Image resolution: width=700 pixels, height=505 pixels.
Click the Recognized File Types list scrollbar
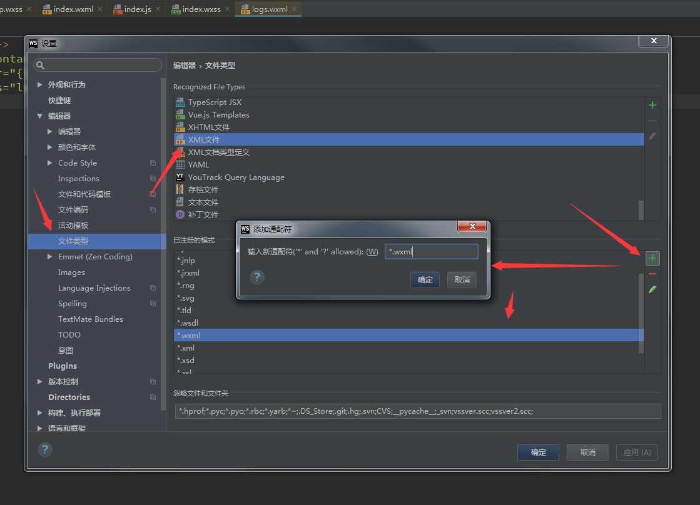coord(641,210)
